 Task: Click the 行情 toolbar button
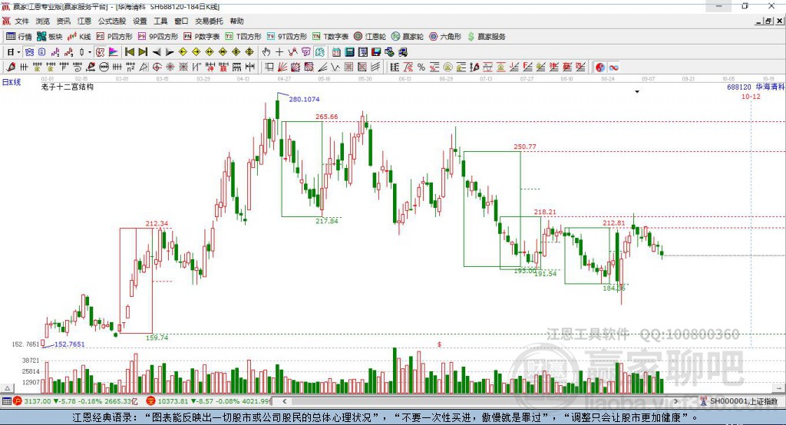coord(19,37)
